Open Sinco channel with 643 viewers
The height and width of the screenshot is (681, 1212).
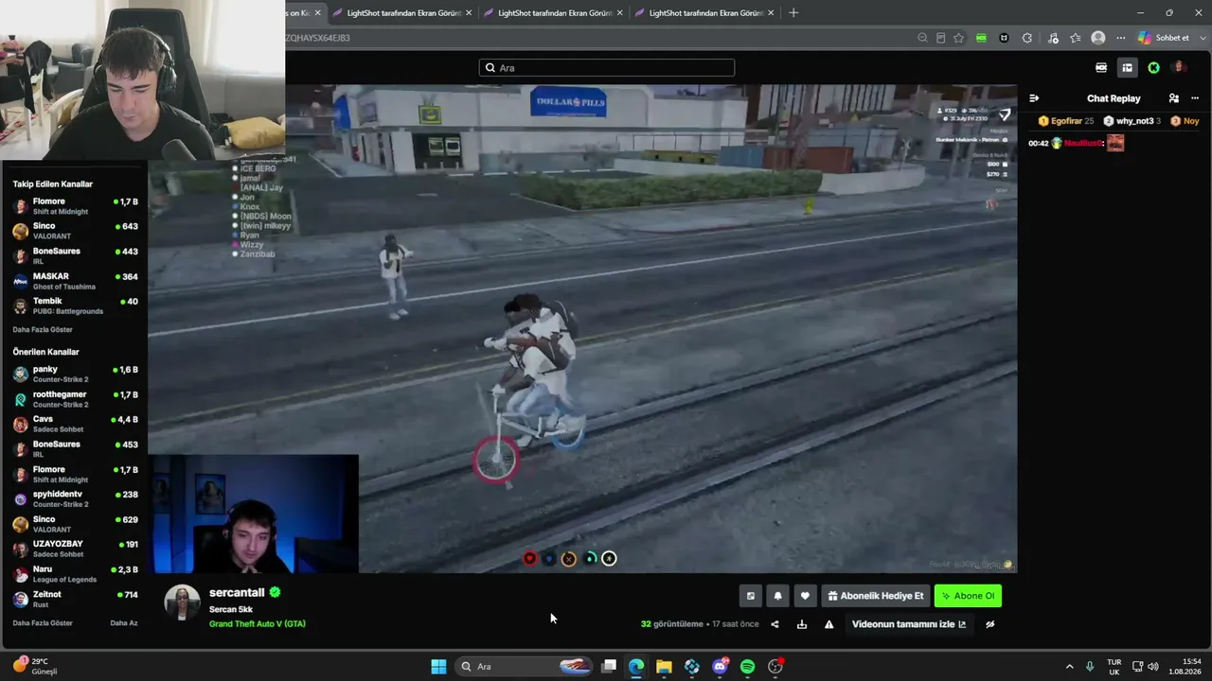tap(76, 231)
